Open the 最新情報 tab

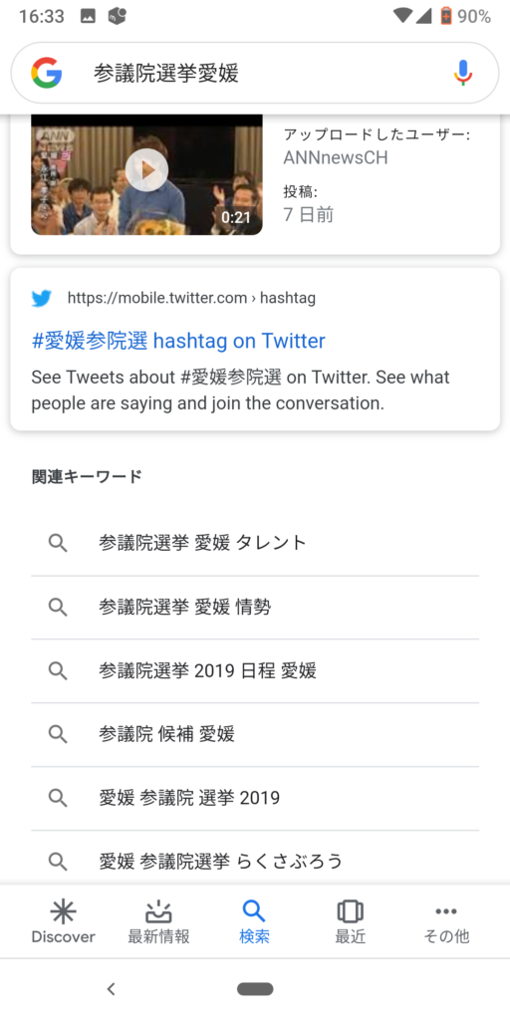[x=158, y=921]
